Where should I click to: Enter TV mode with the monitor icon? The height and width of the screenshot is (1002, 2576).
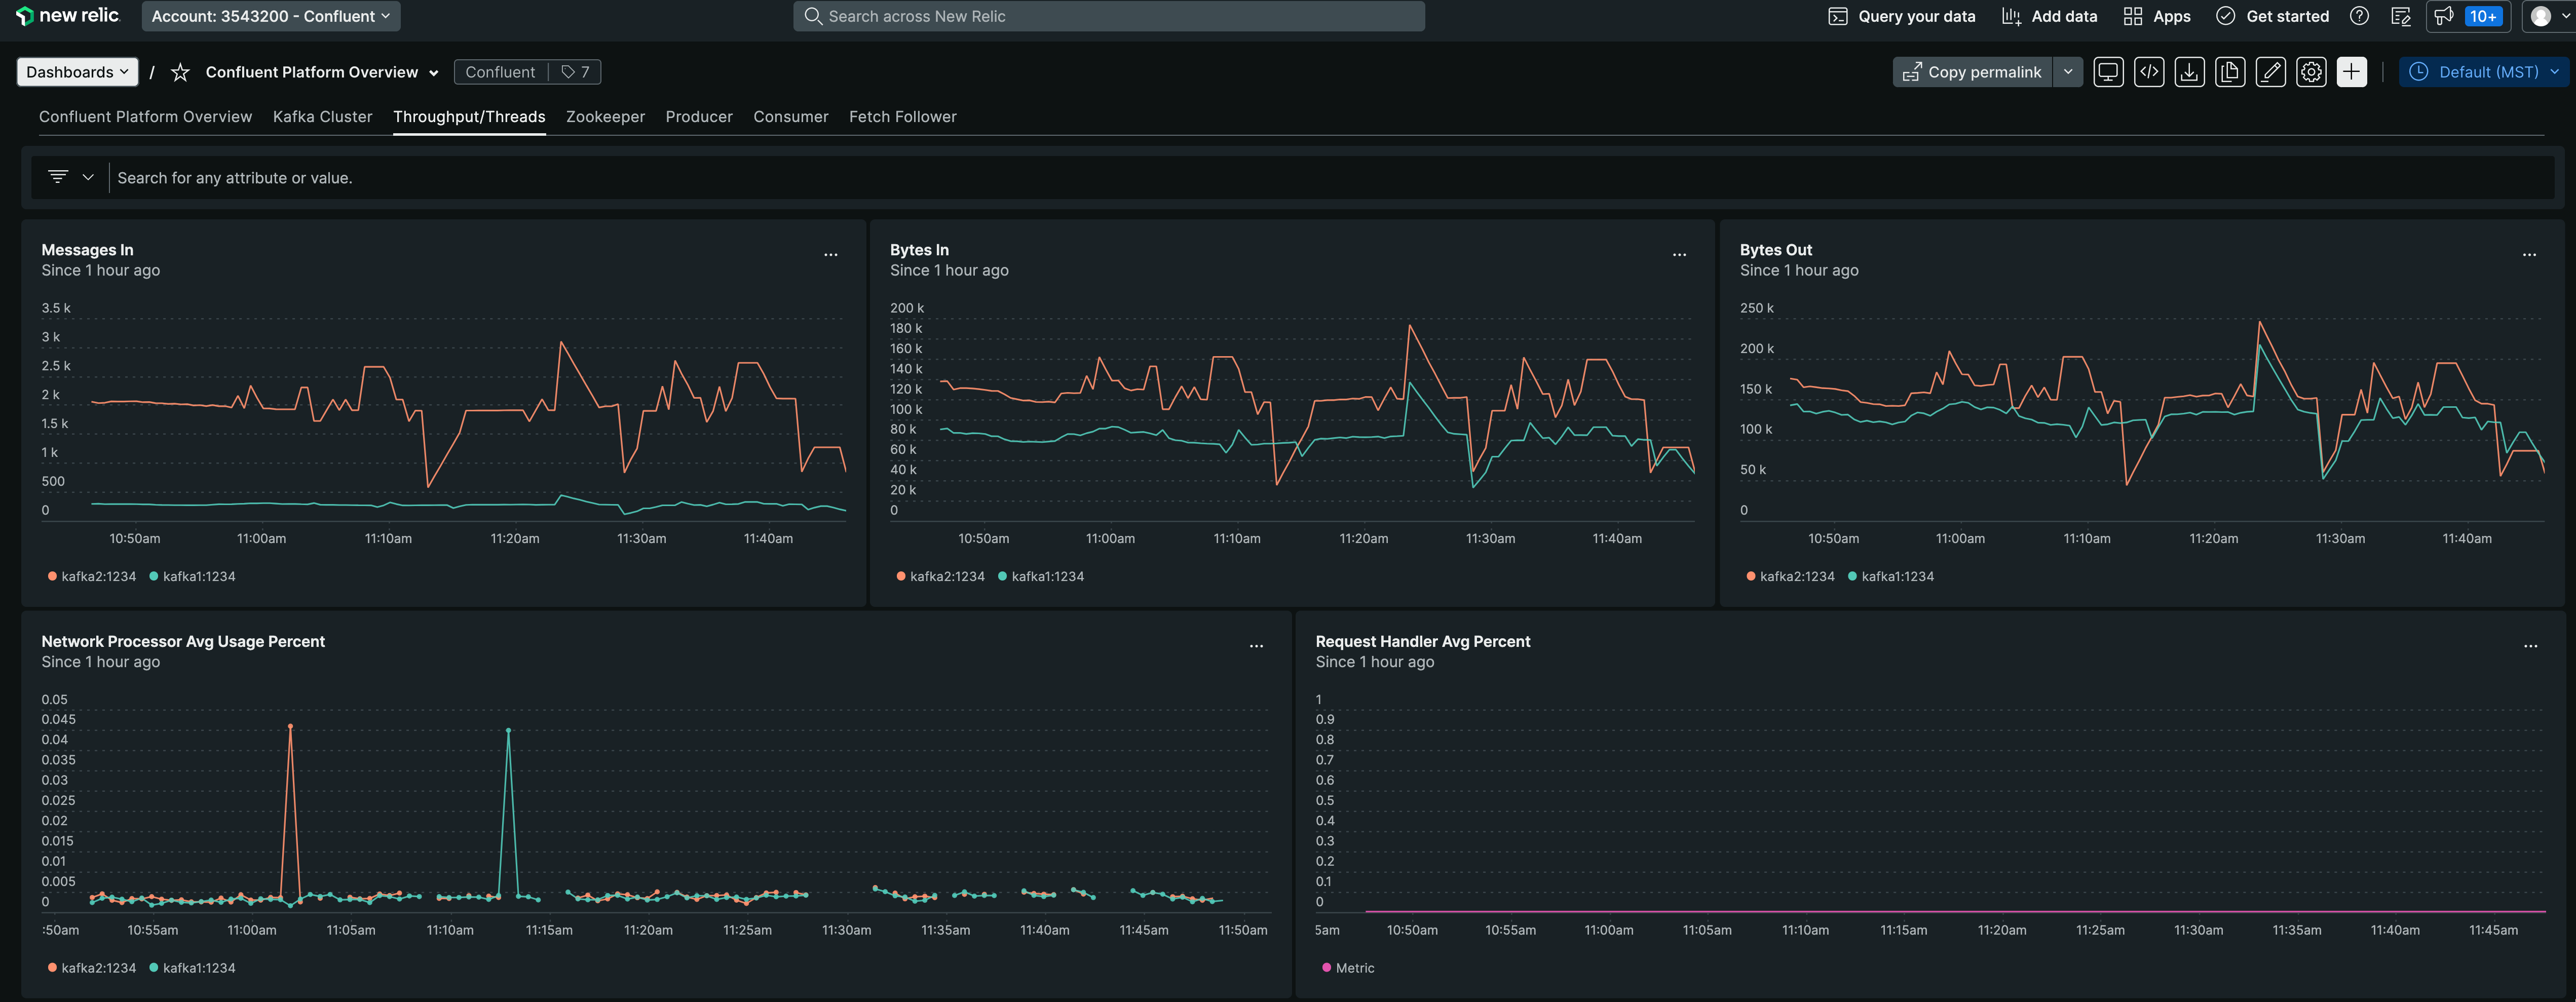(2108, 72)
